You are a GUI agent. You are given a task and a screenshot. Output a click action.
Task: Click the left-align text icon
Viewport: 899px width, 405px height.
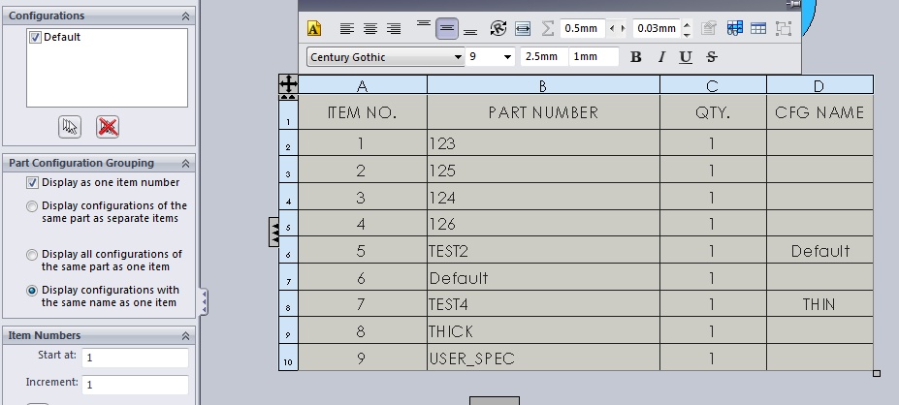(347, 28)
